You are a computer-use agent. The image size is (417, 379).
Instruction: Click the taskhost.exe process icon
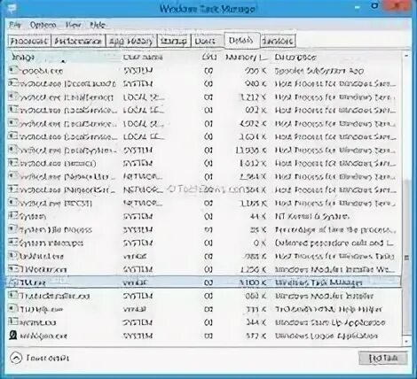(x=13, y=256)
